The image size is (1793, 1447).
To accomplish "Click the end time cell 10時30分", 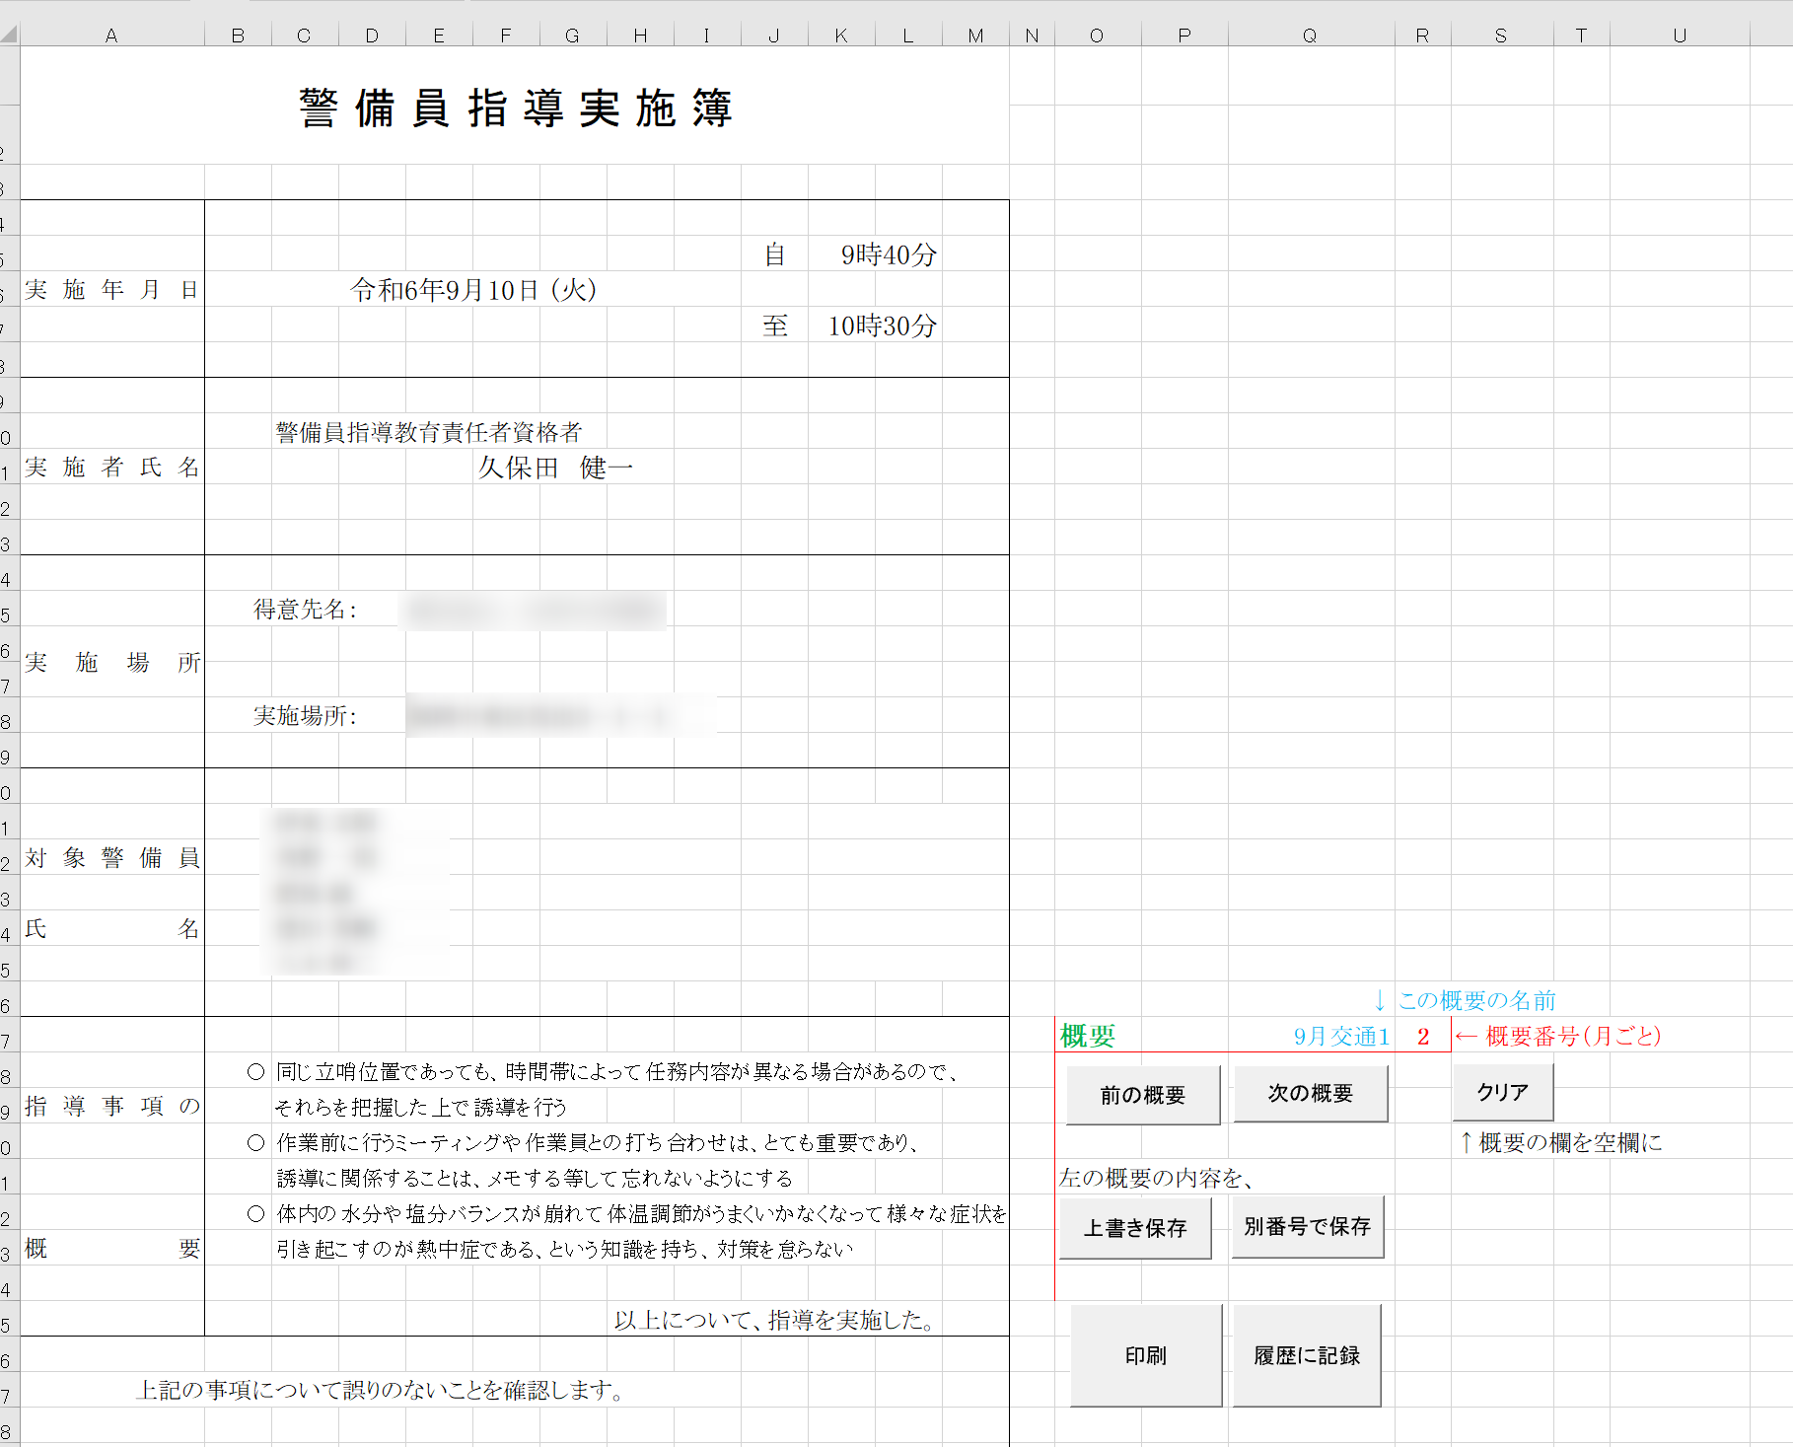I will [x=882, y=326].
